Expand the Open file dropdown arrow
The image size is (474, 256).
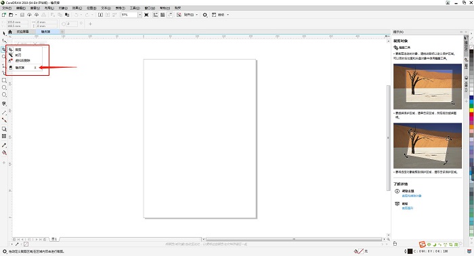pos(16,15)
